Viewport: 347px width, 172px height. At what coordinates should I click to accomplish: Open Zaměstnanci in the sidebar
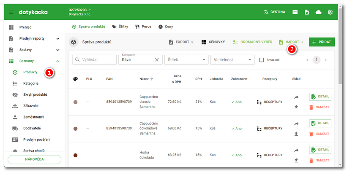[34, 117]
